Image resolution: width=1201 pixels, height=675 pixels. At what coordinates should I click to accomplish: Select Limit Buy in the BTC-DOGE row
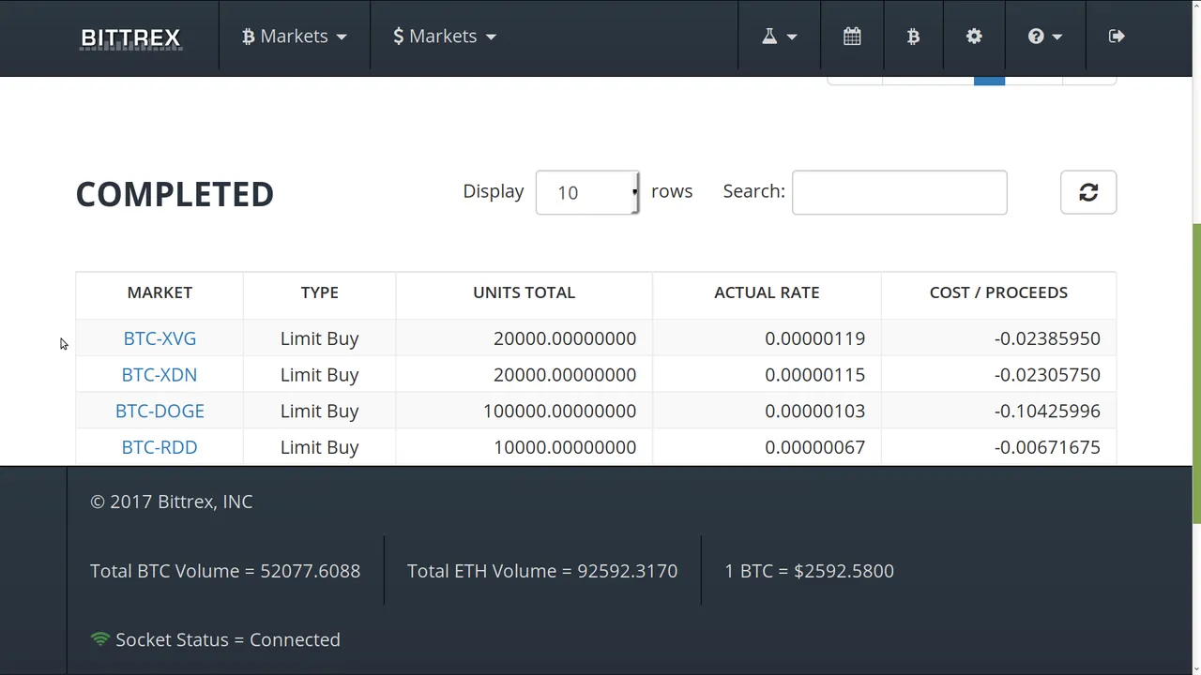tap(320, 411)
